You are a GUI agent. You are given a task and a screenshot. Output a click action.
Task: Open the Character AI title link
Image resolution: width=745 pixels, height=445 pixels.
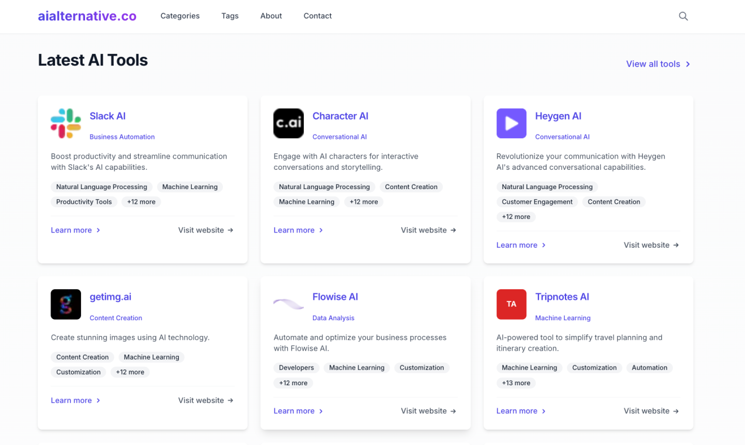340,116
